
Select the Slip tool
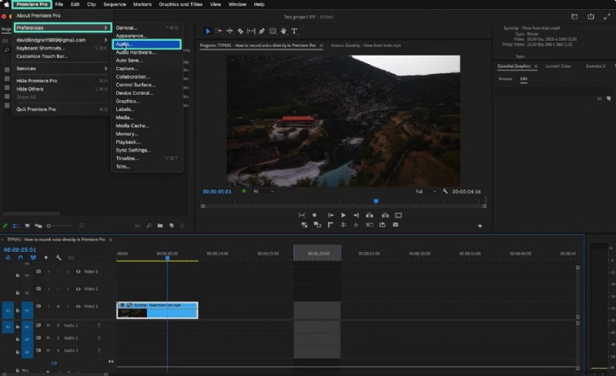pyautogui.click(x=251, y=31)
